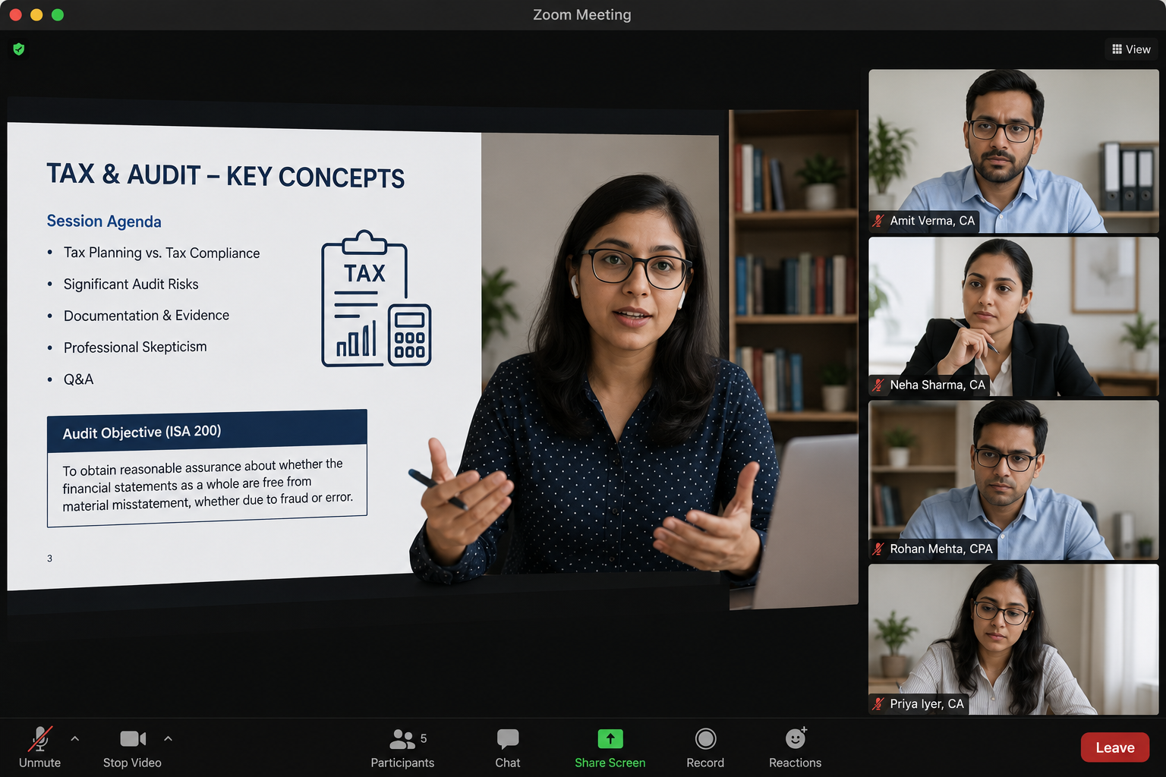Click the Neha Sharma, CA name label
Image resolution: width=1166 pixels, height=777 pixels.
point(938,385)
